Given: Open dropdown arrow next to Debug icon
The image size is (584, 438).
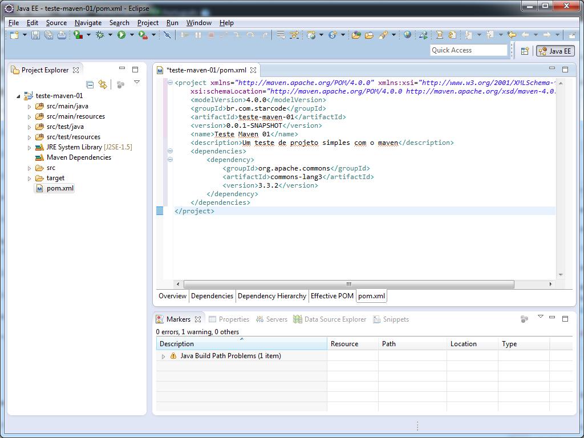Looking at the screenshot, I should (x=110, y=35).
